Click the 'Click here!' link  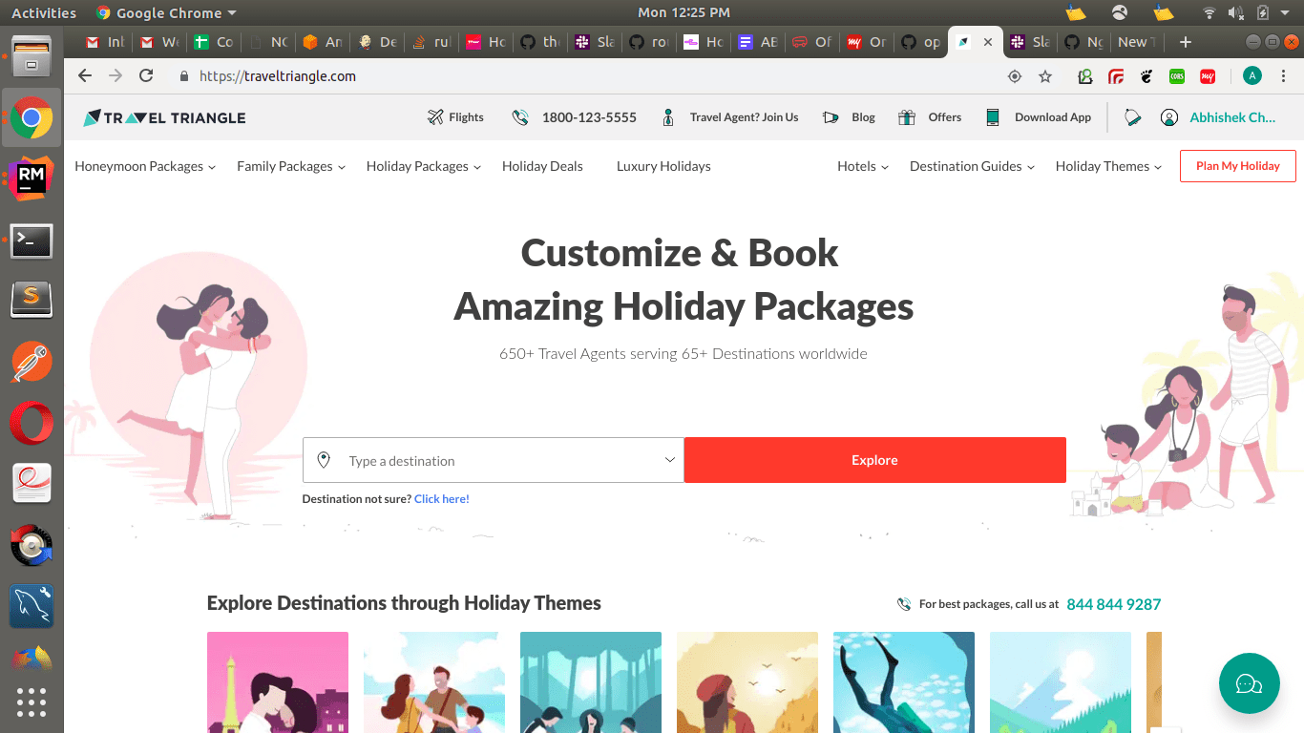(x=441, y=499)
